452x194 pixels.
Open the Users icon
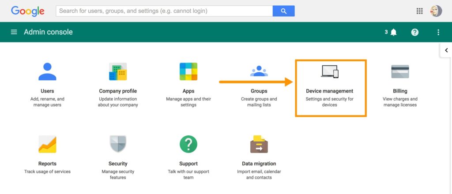[47, 71]
